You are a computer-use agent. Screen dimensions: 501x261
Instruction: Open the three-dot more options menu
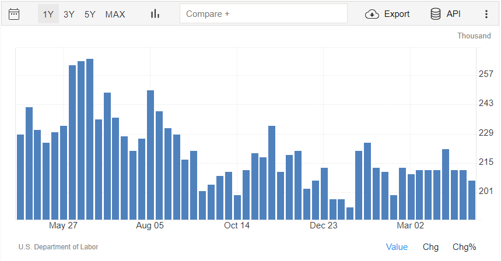point(486,14)
